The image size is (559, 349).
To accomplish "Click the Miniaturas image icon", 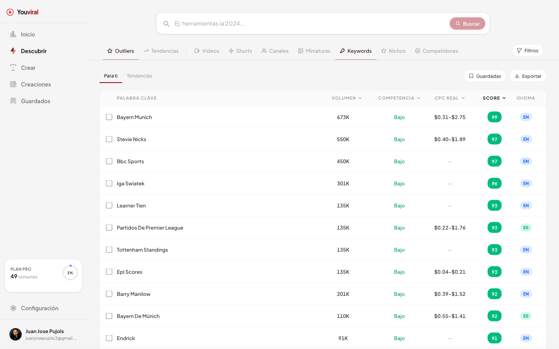I will point(300,51).
